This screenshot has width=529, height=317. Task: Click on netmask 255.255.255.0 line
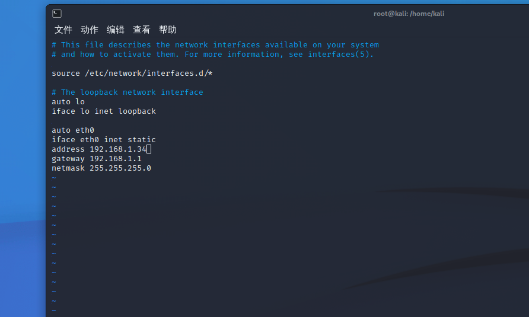tap(101, 168)
